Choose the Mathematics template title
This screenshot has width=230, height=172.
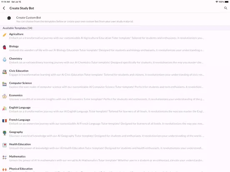pyautogui.click(x=17, y=157)
